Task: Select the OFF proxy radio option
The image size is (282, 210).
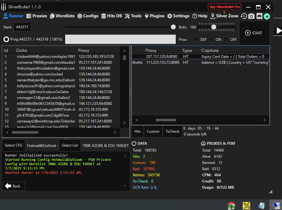Action: coord(226,40)
